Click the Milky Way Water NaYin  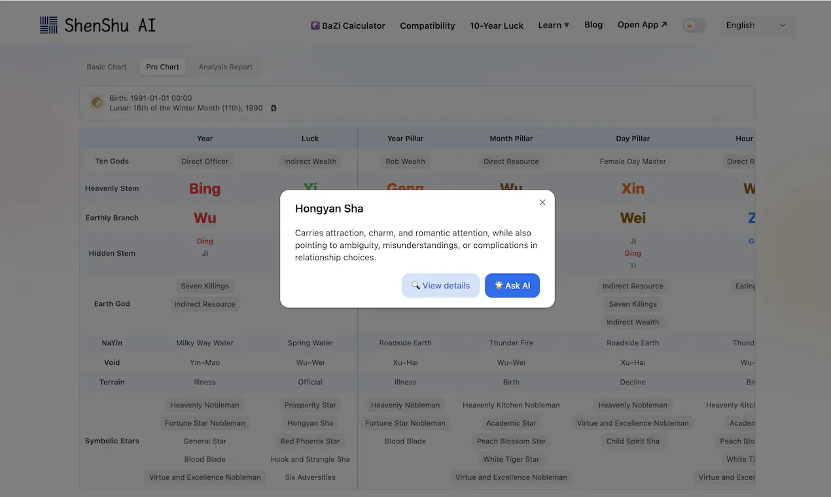tap(205, 343)
